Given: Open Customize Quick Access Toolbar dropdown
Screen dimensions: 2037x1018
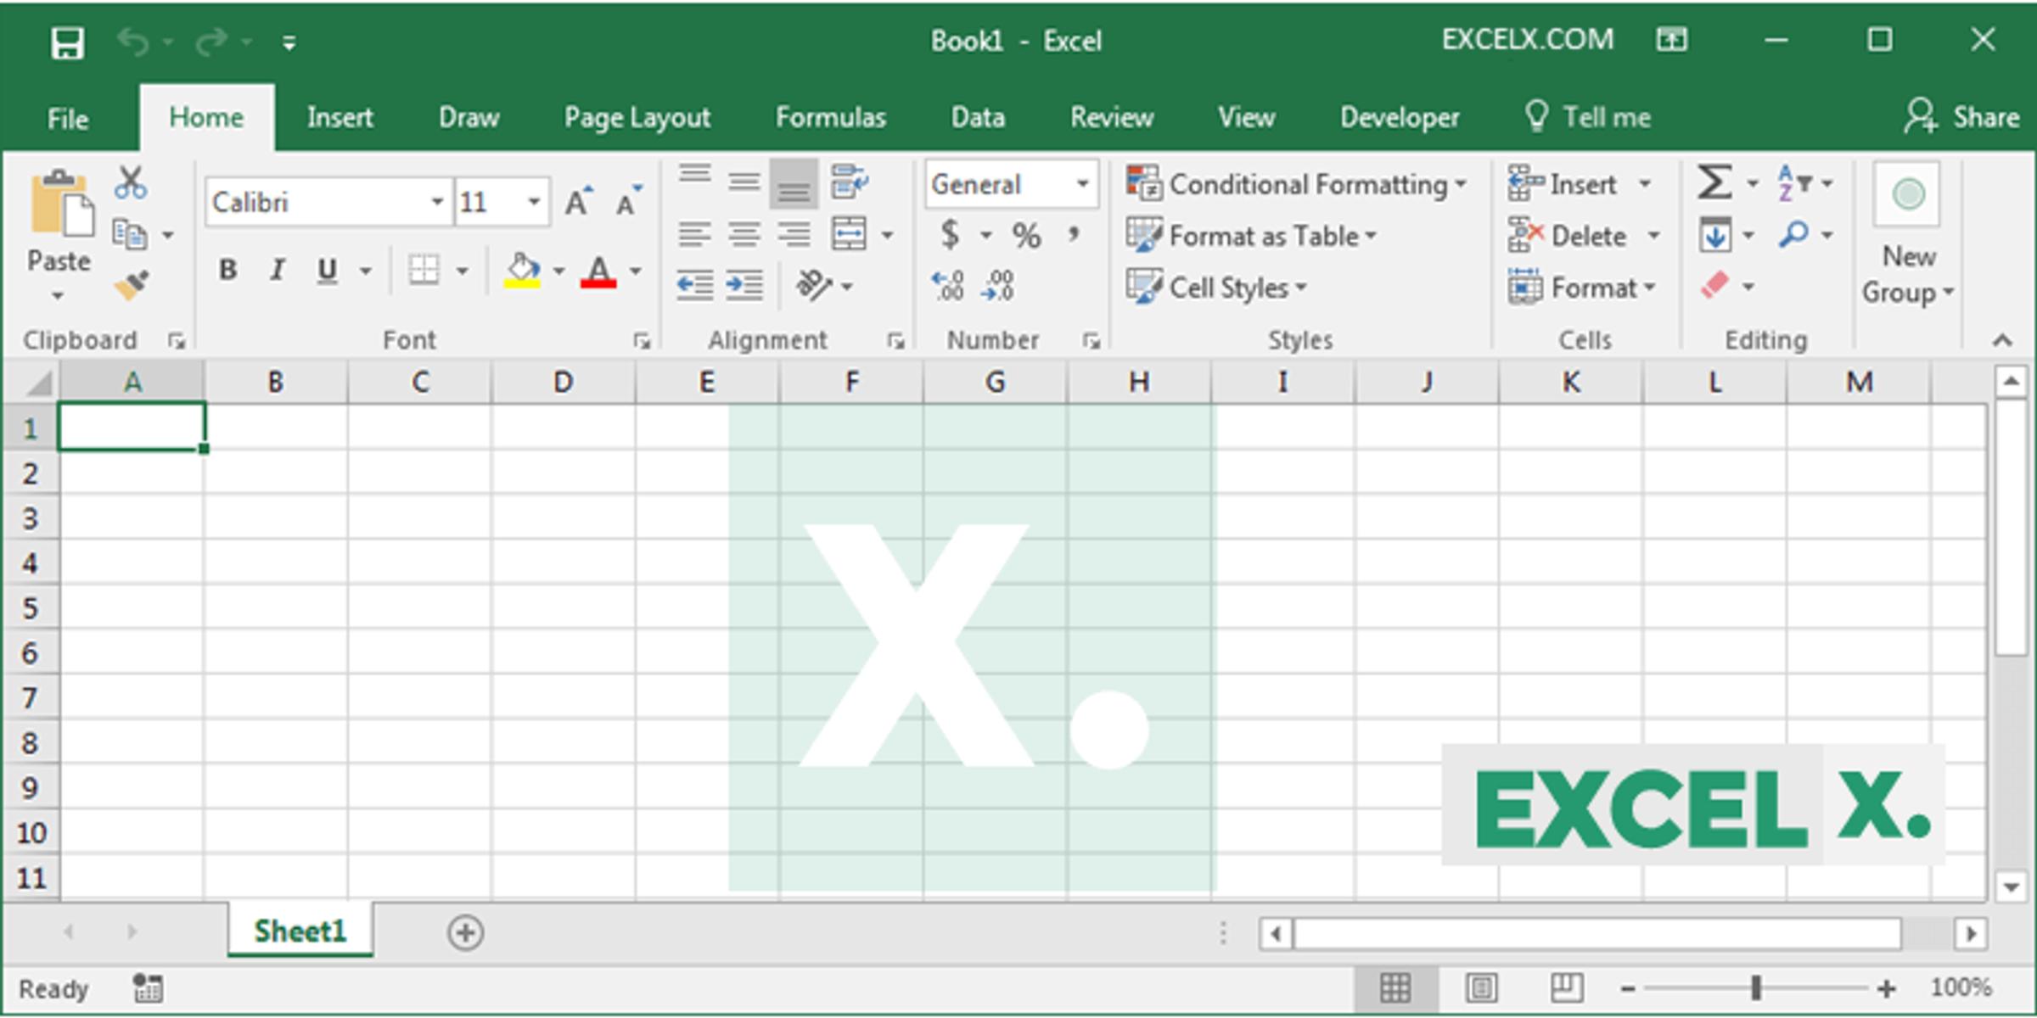Looking at the screenshot, I should tap(289, 42).
